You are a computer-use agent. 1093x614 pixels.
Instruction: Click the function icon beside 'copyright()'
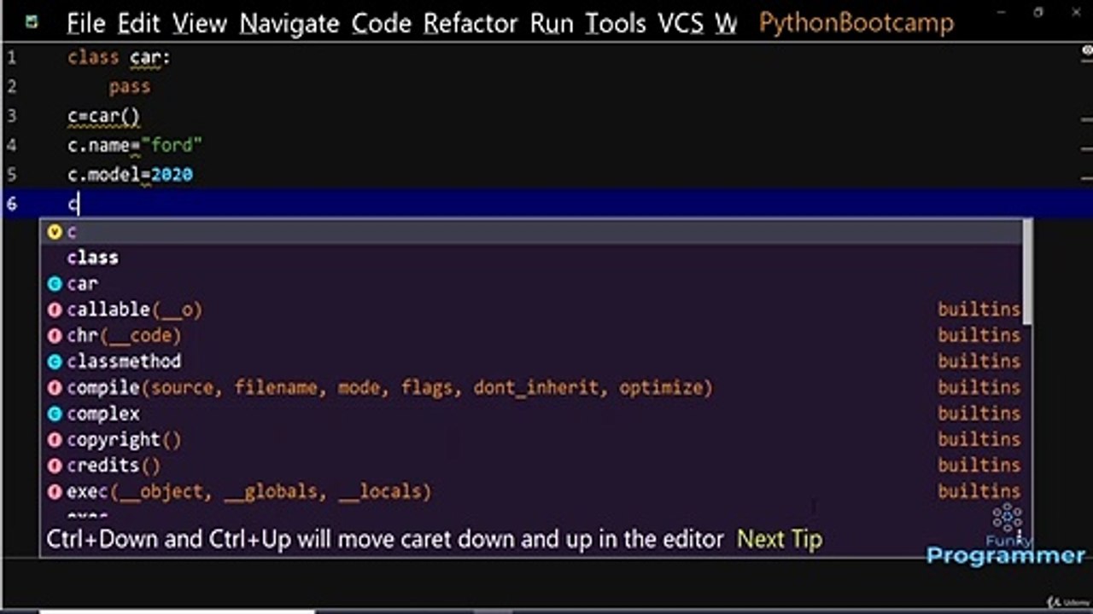55,440
